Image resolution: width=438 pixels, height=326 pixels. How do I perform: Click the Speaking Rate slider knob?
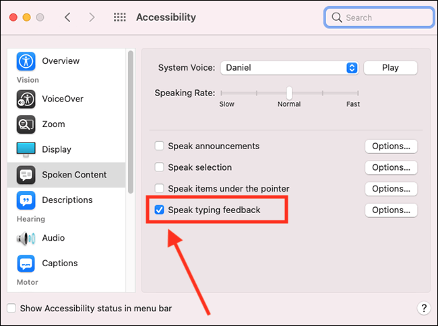point(289,93)
